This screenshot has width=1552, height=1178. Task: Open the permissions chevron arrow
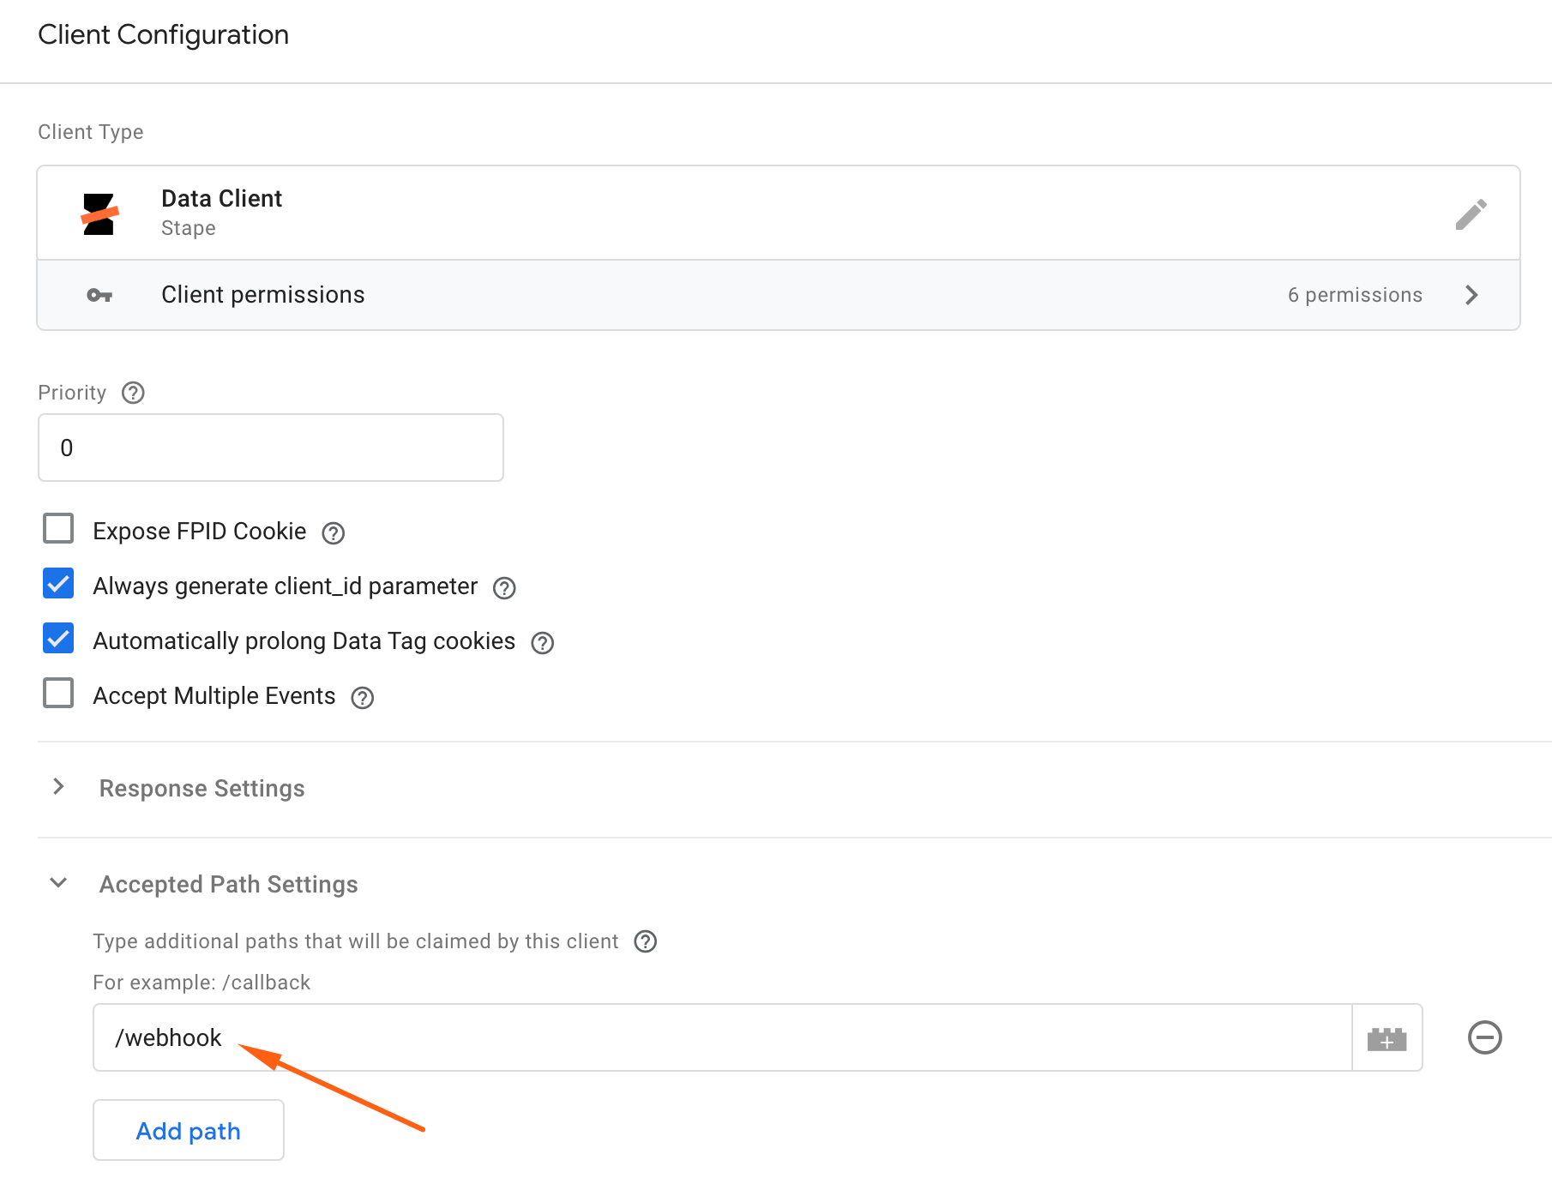(x=1471, y=295)
